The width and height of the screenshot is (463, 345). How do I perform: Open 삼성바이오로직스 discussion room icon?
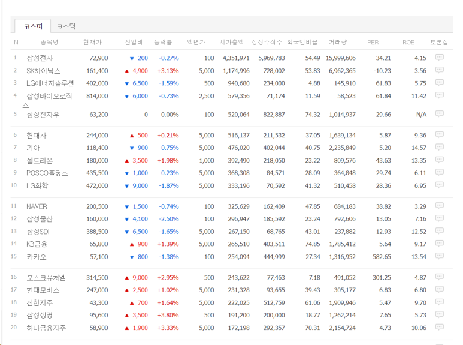click(440, 95)
